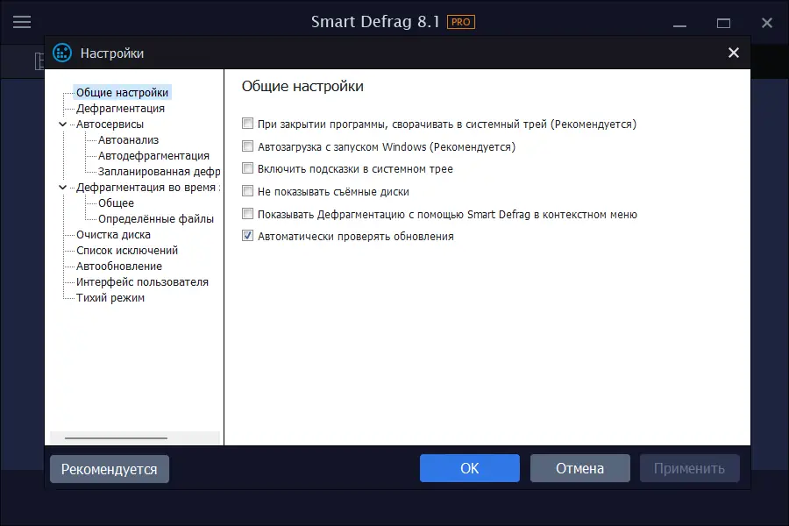Screen dimensions: 789x526
Task: Minimize the Smart Defrag window
Action: [x=679, y=24]
